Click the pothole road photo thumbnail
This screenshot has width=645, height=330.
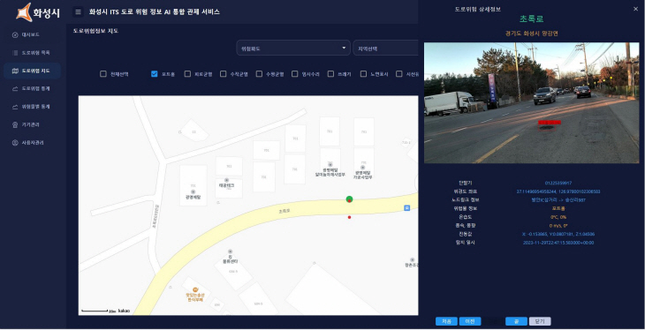tap(532, 102)
